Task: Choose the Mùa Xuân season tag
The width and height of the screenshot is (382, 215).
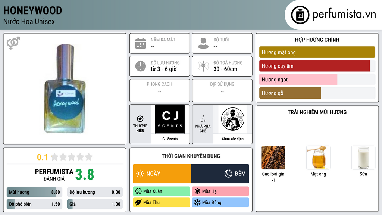Action: 162,191
